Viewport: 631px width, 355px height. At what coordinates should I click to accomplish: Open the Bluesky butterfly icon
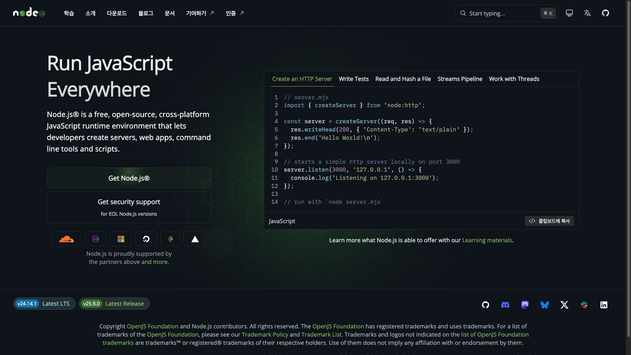545,305
